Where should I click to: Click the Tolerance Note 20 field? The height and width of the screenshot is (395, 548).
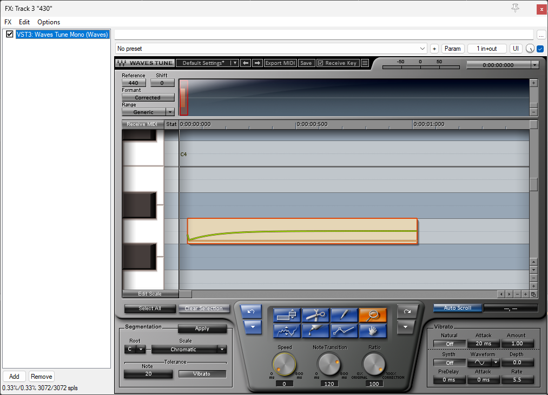[x=148, y=374]
